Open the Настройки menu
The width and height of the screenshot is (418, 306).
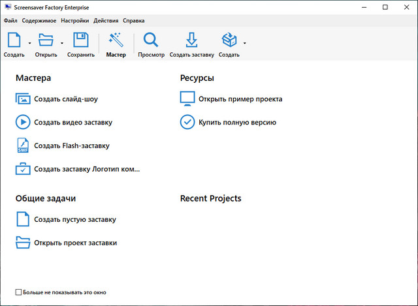tap(74, 21)
